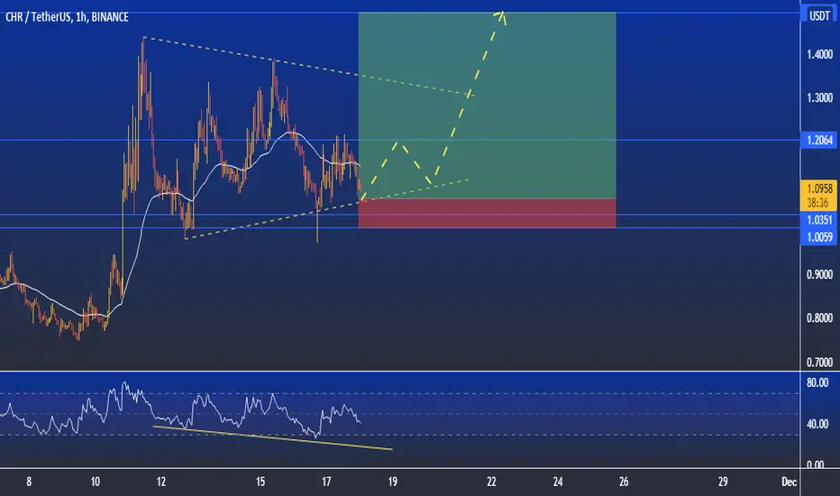Screen dimensions: 840x496
Task: Click the 1.0351 price line label
Action: (x=819, y=220)
